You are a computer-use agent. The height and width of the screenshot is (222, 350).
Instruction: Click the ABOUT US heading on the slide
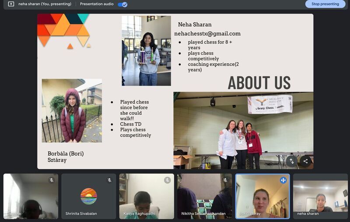pyautogui.click(x=259, y=83)
